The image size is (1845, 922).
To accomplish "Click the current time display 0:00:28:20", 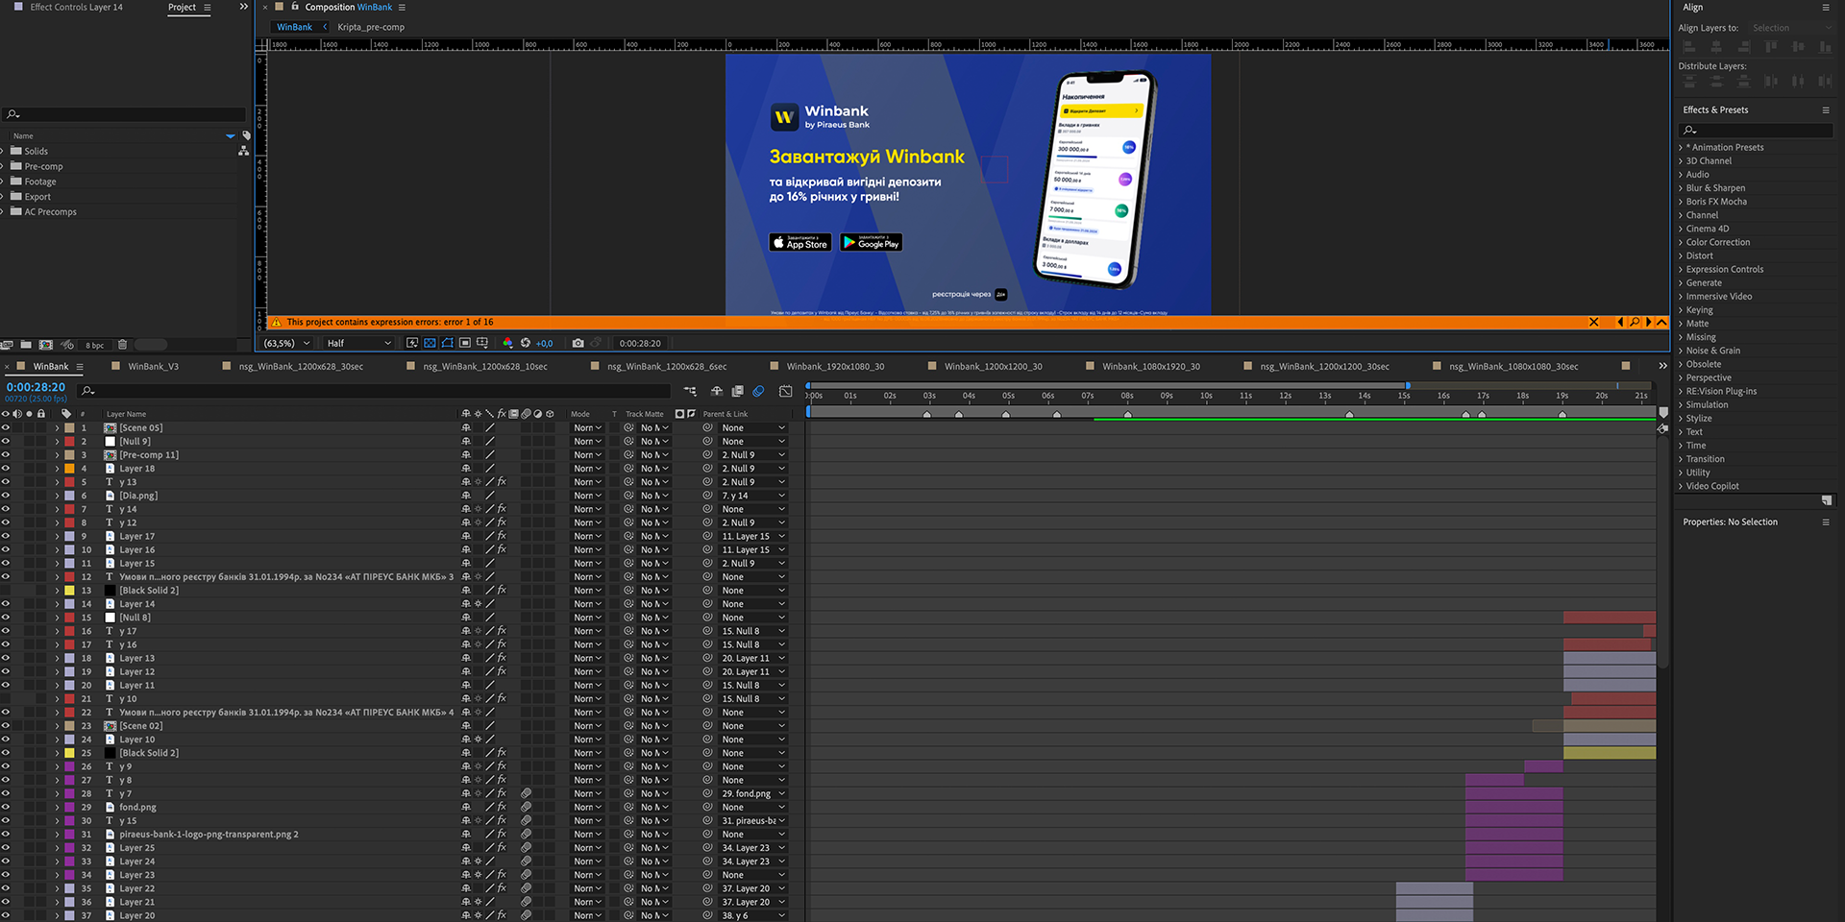I will 36,387.
